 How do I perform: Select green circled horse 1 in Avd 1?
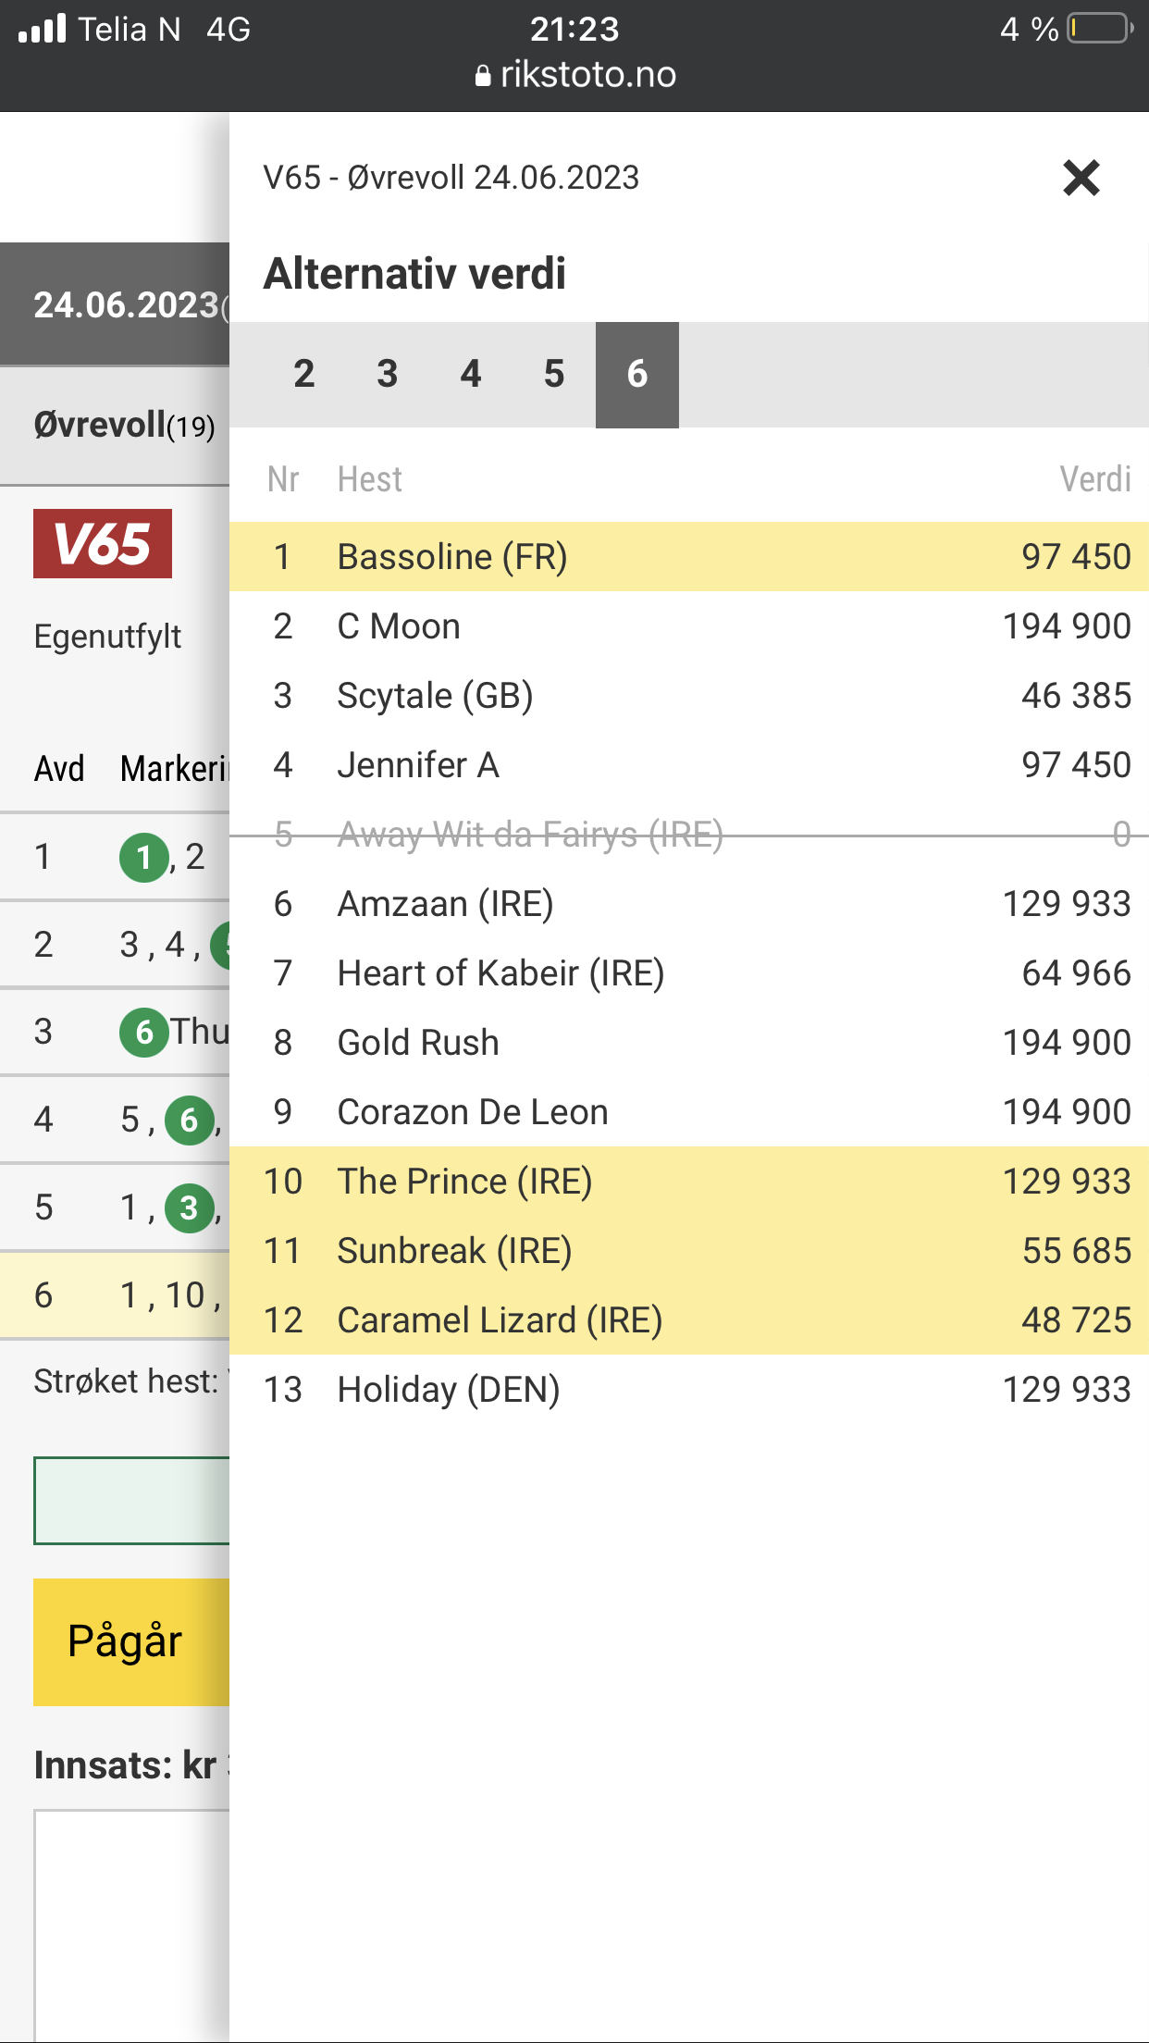[143, 857]
